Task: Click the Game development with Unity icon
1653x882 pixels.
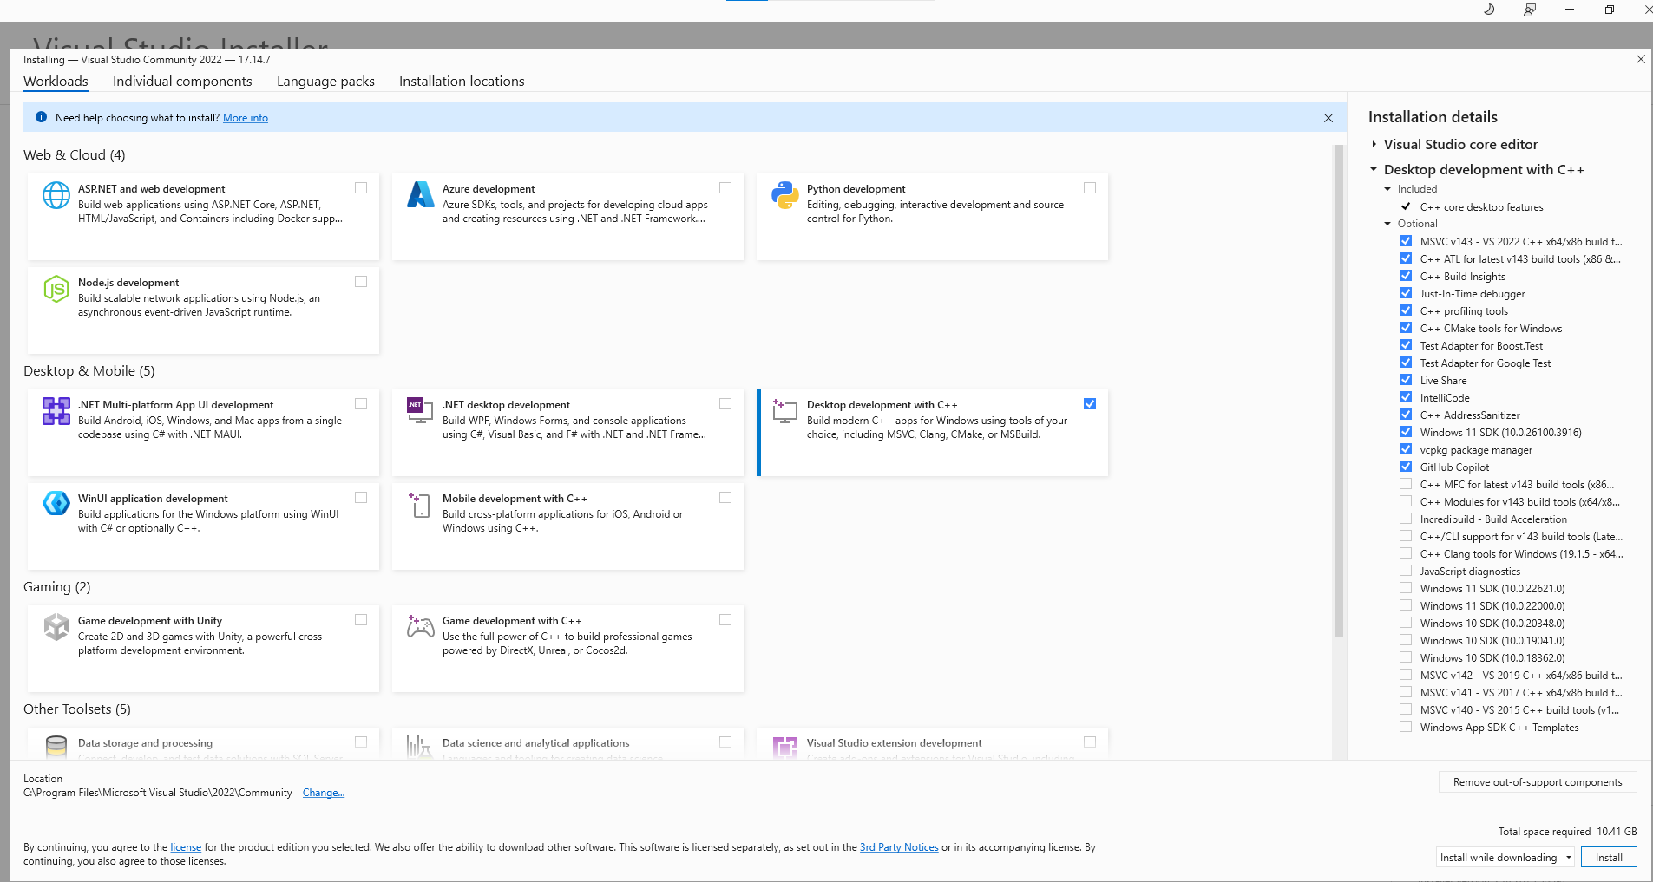Action: tap(56, 626)
